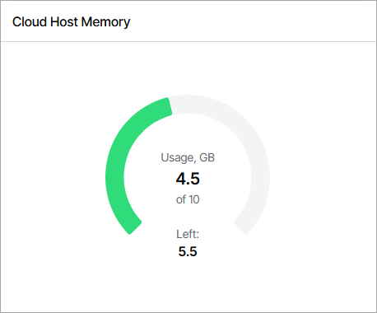Click the word Host in the title
This screenshot has width=377, height=313.
(x=64, y=22)
